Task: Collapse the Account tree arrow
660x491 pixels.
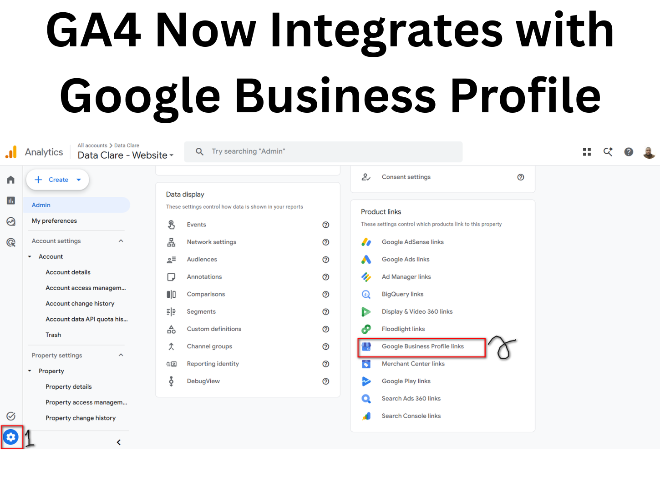Action: [30, 256]
